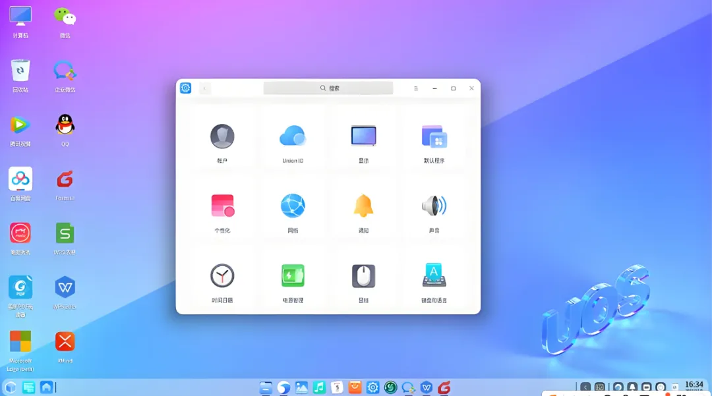Select the Foxmail desktop icon
This screenshot has height=396, width=712.
65,185
